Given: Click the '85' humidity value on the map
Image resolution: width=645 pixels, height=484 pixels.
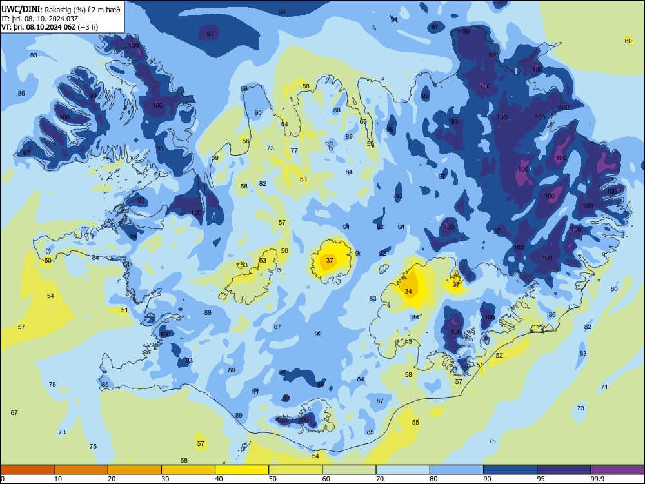Looking at the screenshot, I should (x=371, y=432).
